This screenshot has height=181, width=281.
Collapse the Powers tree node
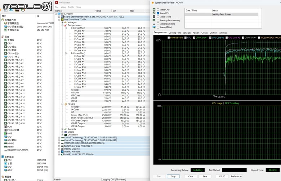click(62, 104)
